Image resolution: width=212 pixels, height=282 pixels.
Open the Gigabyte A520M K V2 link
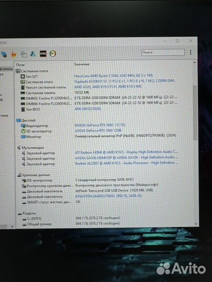[126, 81]
